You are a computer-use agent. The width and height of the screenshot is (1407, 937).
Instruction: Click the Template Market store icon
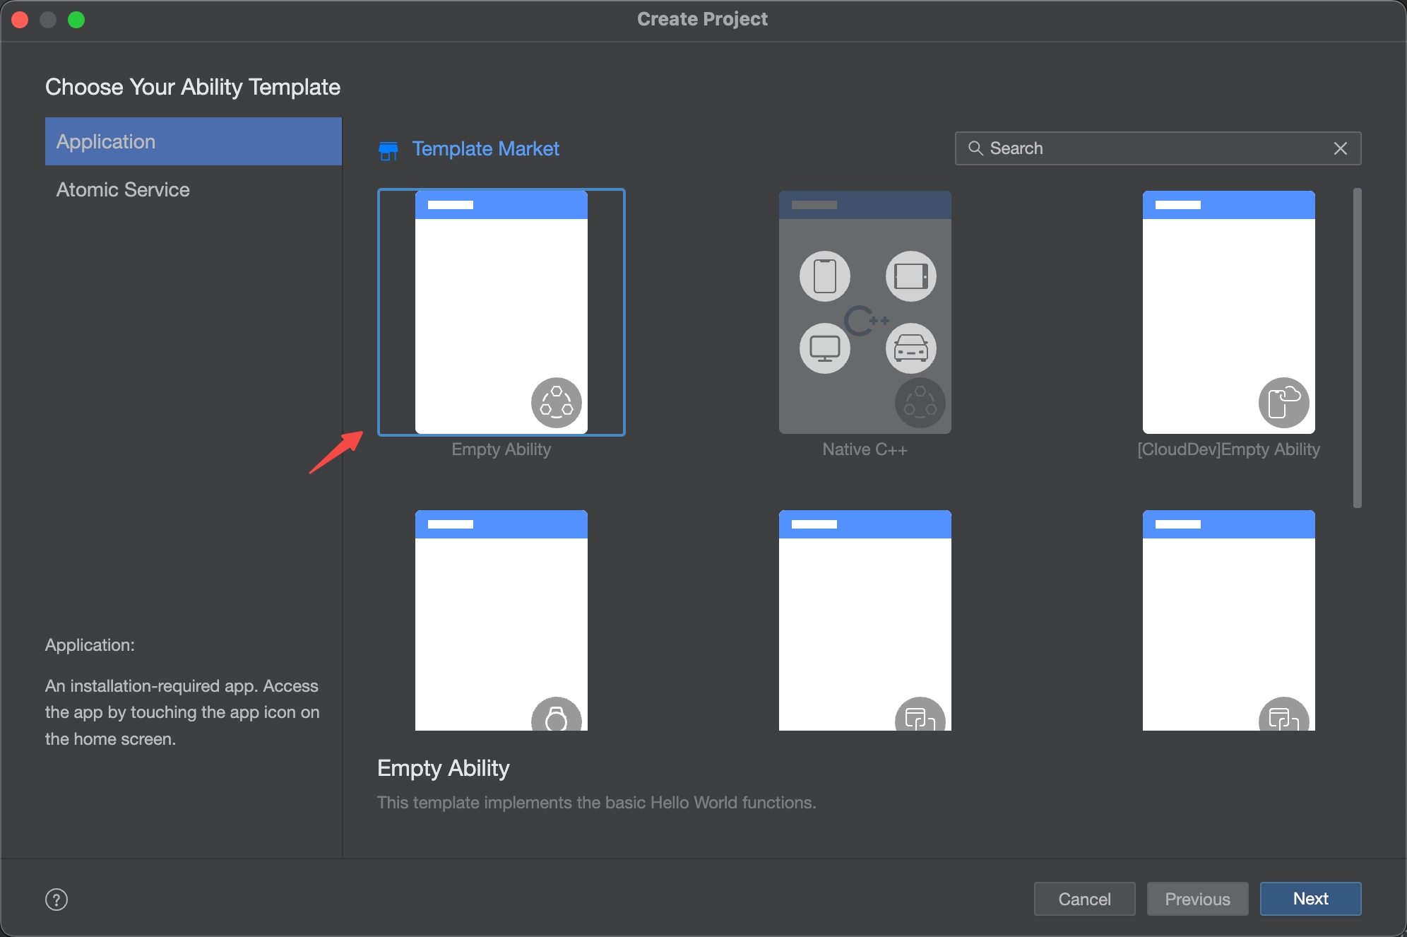pyautogui.click(x=388, y=150)
